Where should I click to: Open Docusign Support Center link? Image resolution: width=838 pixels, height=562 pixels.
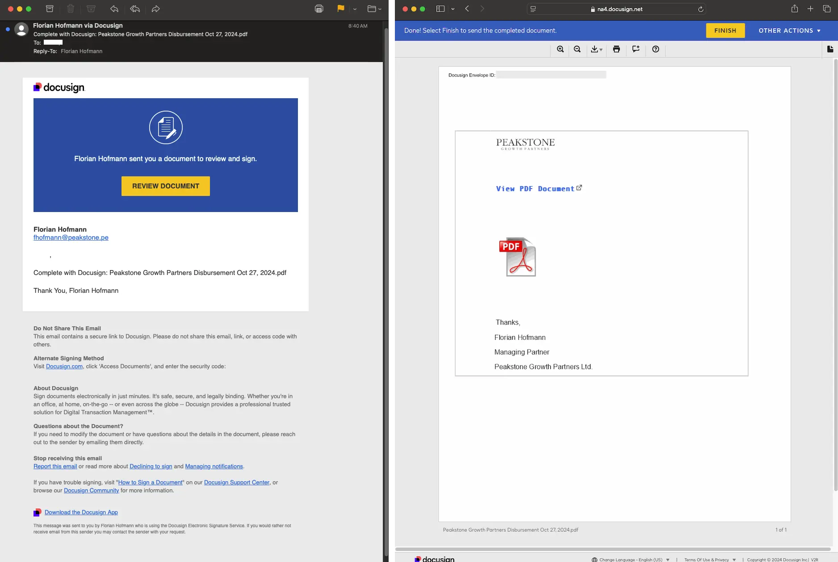tap(237, 483)
